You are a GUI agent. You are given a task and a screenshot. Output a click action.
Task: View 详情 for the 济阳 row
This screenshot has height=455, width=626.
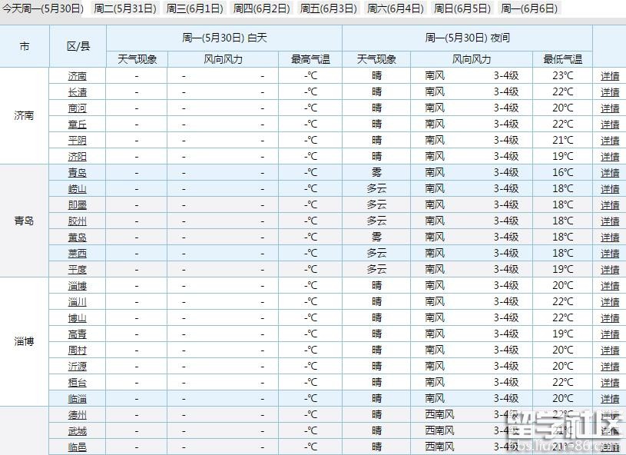(x=610, y=157)
